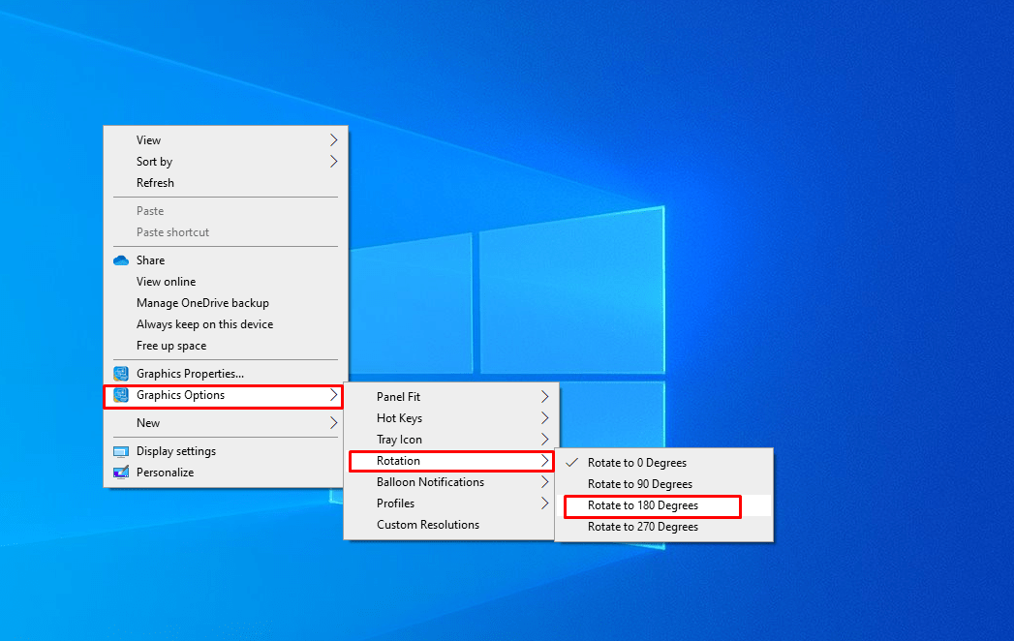Expand Profiles submenu arrow

(544, 504)
